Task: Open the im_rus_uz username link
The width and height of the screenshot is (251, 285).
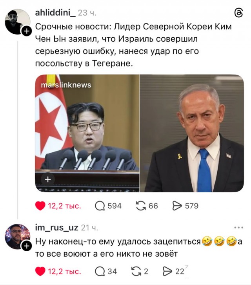Action: point(56,228)
